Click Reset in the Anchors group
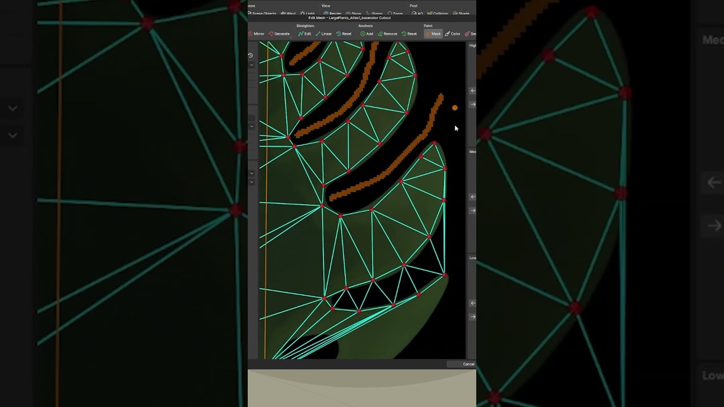 [409, 34]
